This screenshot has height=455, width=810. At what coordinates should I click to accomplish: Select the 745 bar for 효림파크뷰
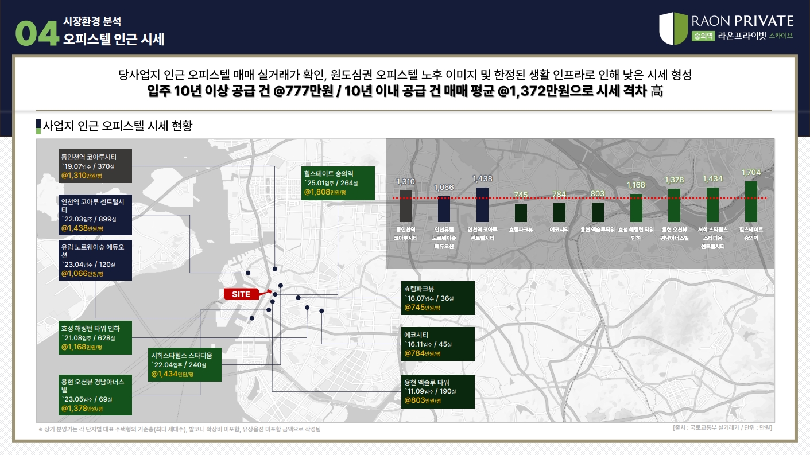(x=521, y=213)
